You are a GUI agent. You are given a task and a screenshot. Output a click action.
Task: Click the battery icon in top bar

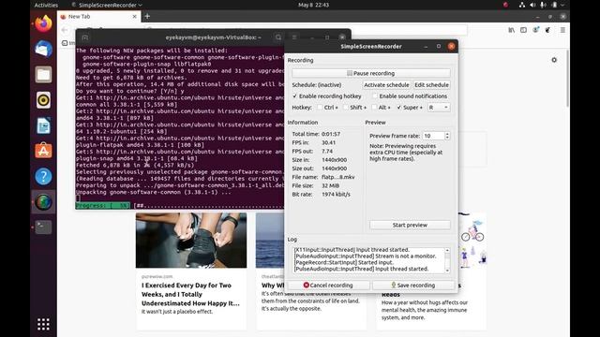(x=554, y=5)
